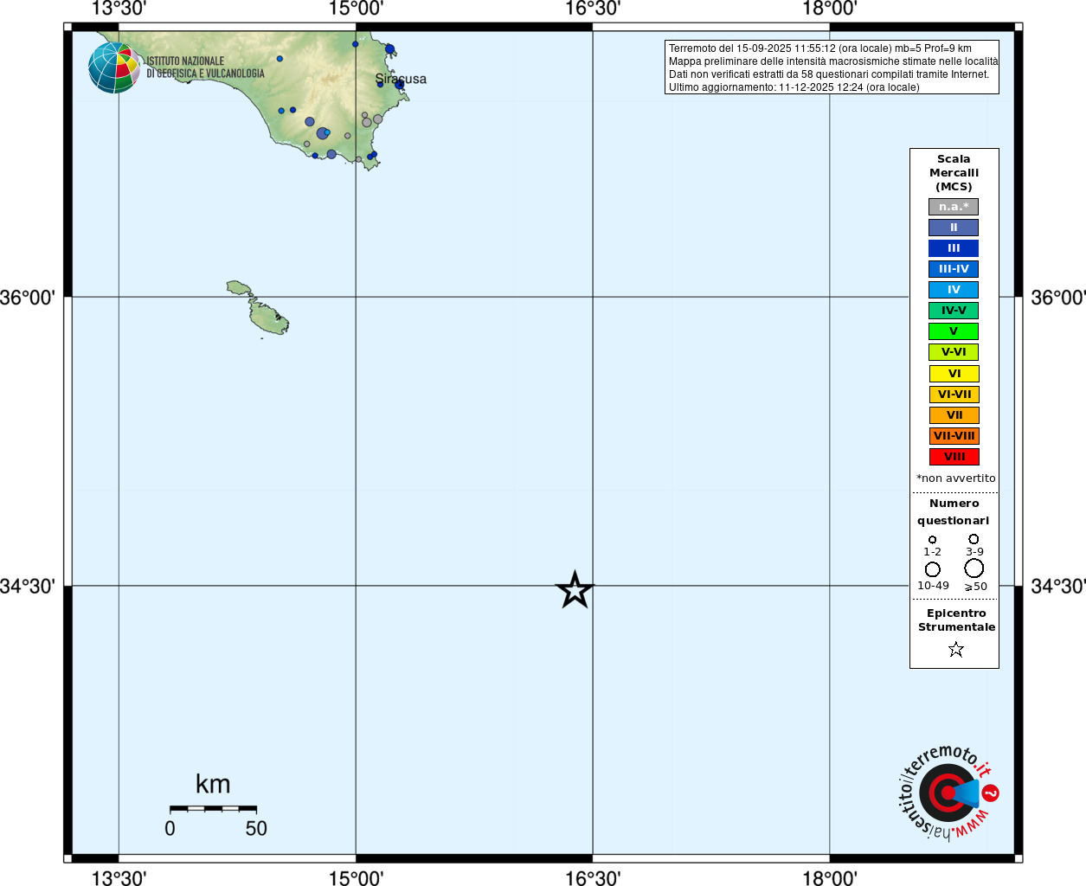Click the VII-VIII intensity swatch
The width and height of the screenshot is (1086, 886).
pos(954,436)
